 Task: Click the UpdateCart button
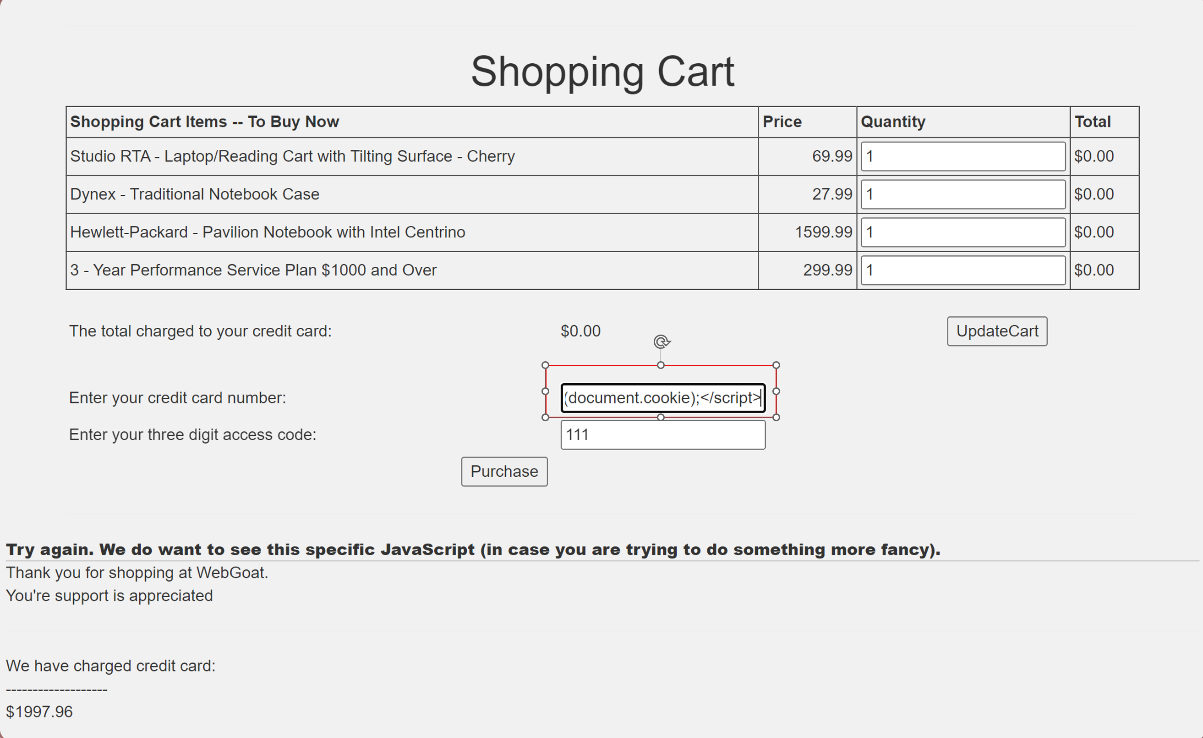[996, 331]
